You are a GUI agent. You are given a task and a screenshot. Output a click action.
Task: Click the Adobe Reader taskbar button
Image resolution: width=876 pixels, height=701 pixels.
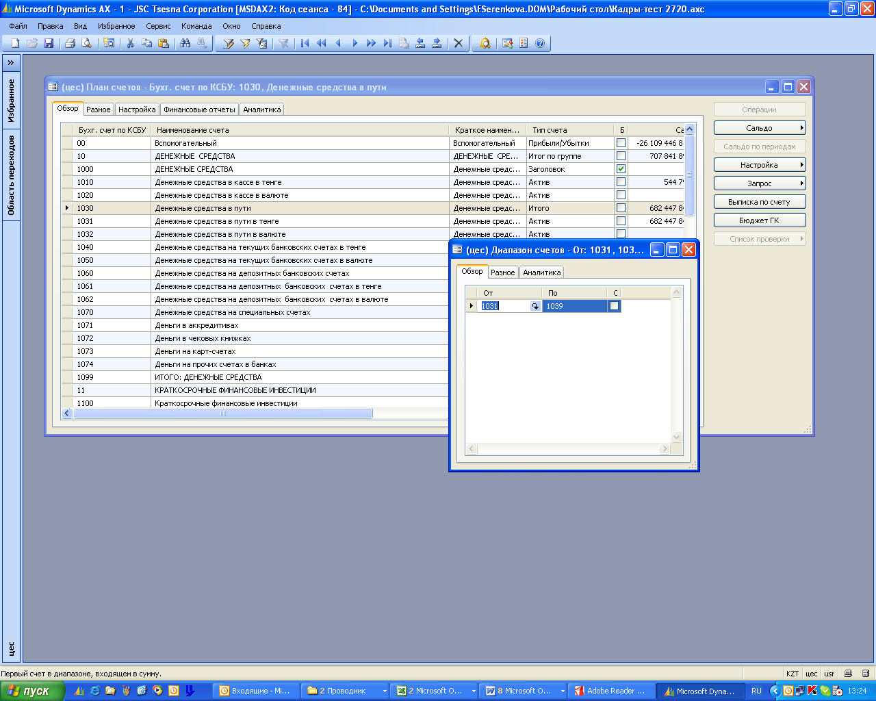pos(611,691)
